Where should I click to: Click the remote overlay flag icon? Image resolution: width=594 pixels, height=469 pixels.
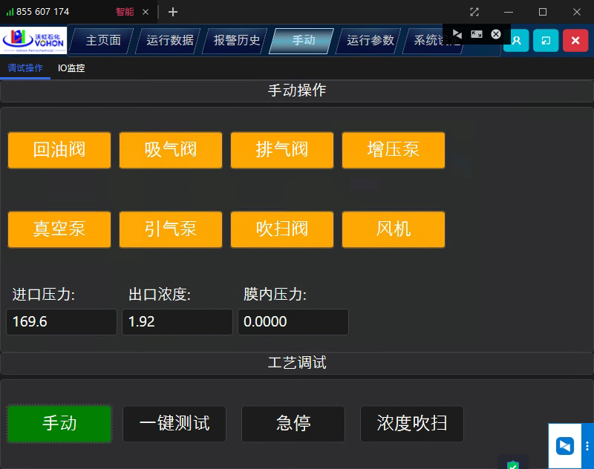(457, 34)
